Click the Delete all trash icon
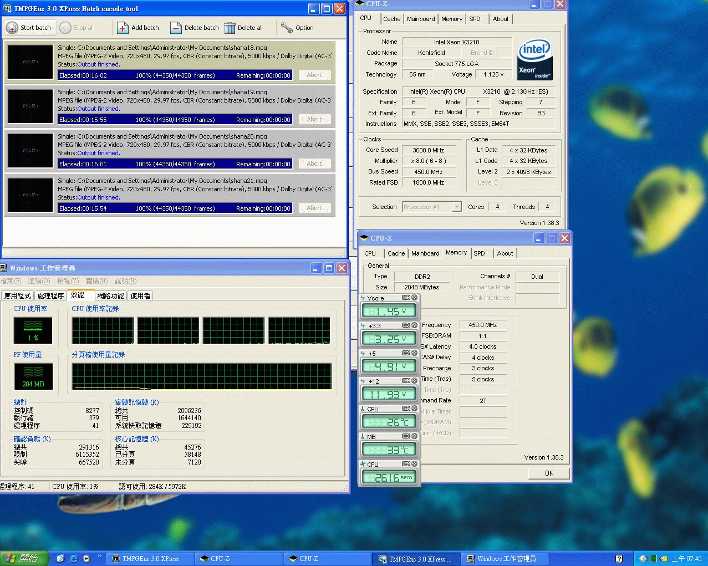The height and width of the screenshot is (566, 708). pos(230,28)
